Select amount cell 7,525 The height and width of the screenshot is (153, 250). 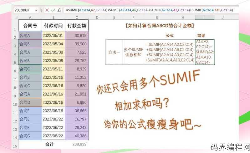(x=77, y=52)
